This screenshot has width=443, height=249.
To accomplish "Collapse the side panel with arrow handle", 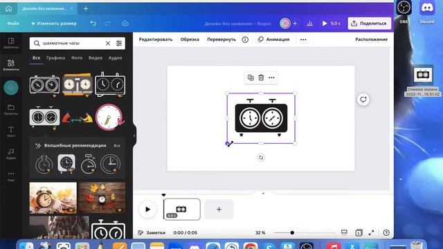I will [x=134, y=136].
